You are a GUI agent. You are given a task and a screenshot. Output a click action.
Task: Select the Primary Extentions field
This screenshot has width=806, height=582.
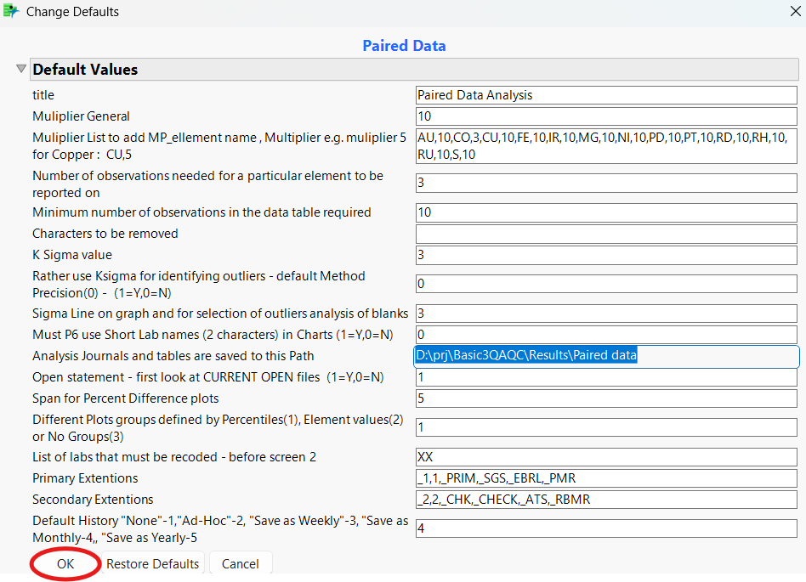click(x=605, y=478)
